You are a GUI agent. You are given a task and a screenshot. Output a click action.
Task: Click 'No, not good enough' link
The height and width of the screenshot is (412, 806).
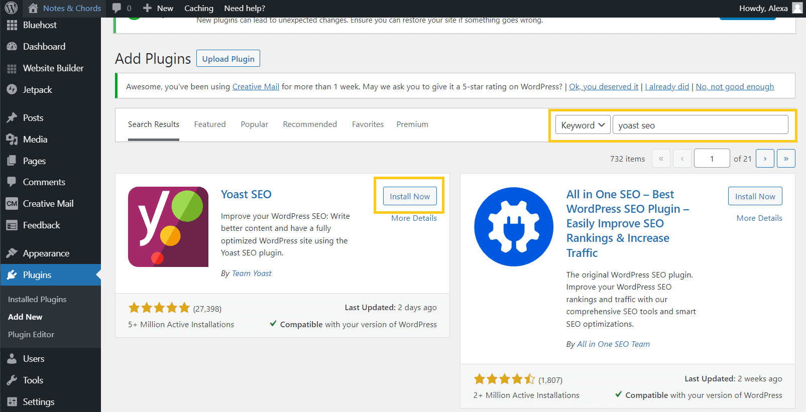735,87
